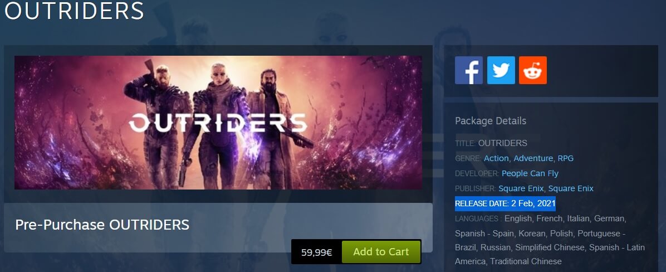Click the GENRE label in package details
Viewport: 666px width, 272px height.
coord(468,158)
